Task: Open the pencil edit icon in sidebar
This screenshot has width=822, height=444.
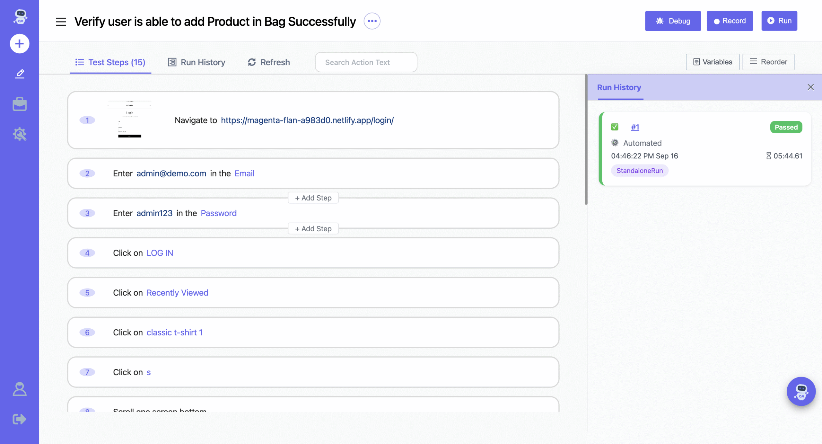Action: coord(20,74)
